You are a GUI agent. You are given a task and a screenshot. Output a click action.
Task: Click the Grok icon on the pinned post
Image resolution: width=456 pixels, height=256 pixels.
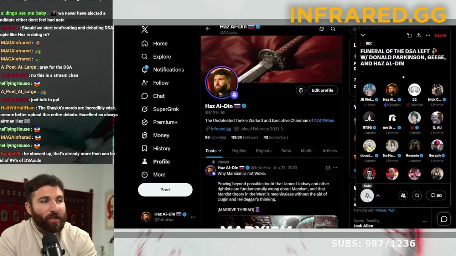tap(328, 167)
